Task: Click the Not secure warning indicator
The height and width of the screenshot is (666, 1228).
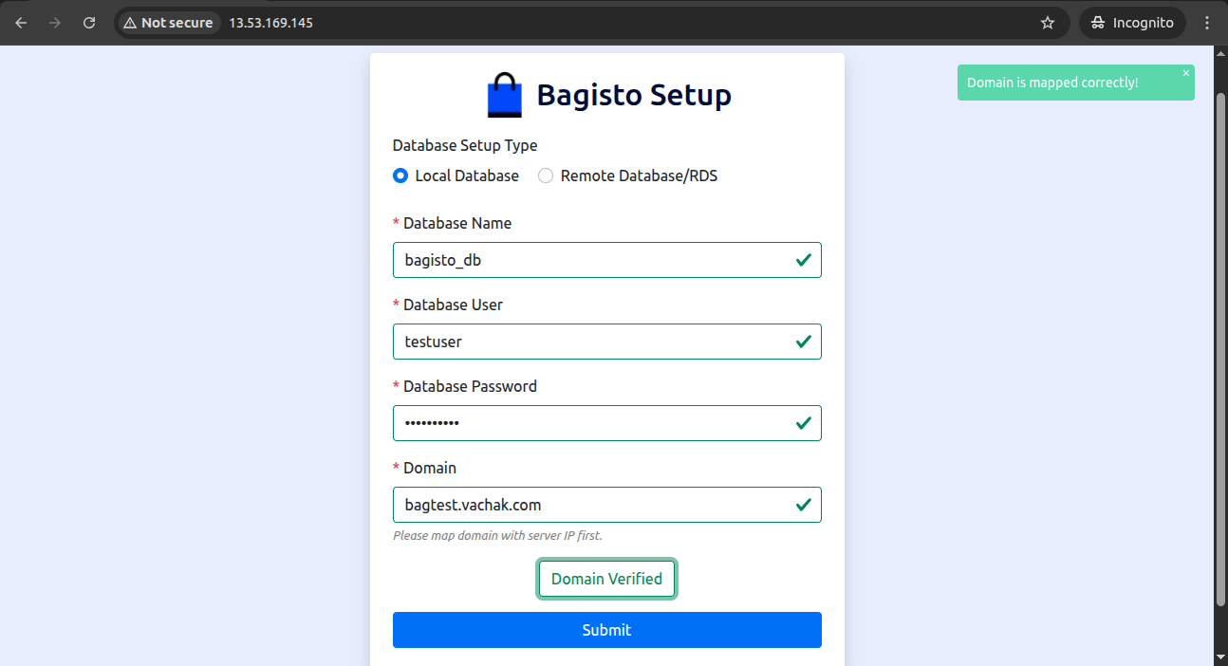Action: click(168, 23)
